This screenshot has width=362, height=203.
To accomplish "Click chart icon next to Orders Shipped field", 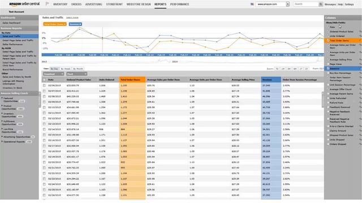I will point(360,144).
